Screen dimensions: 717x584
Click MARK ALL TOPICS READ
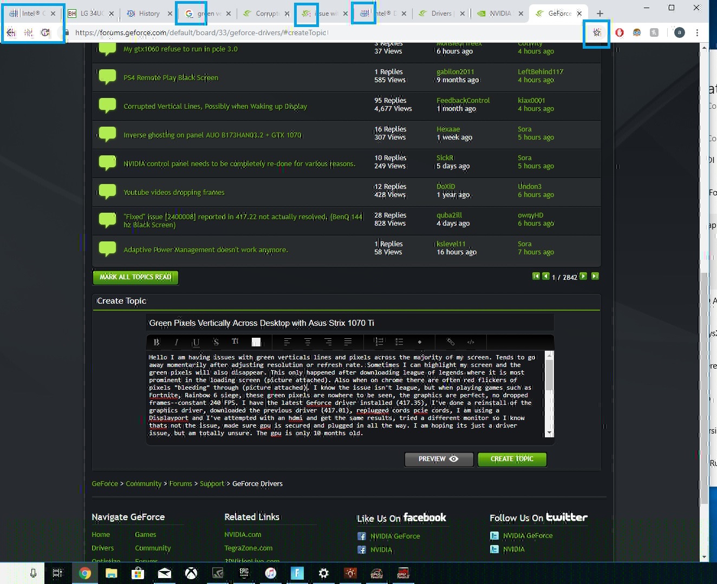[x=135, y=277]
